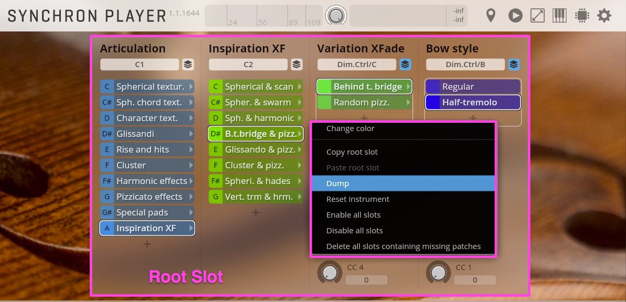Open the CPU chip icon
626x302 pixels.
tap(582, 16)
